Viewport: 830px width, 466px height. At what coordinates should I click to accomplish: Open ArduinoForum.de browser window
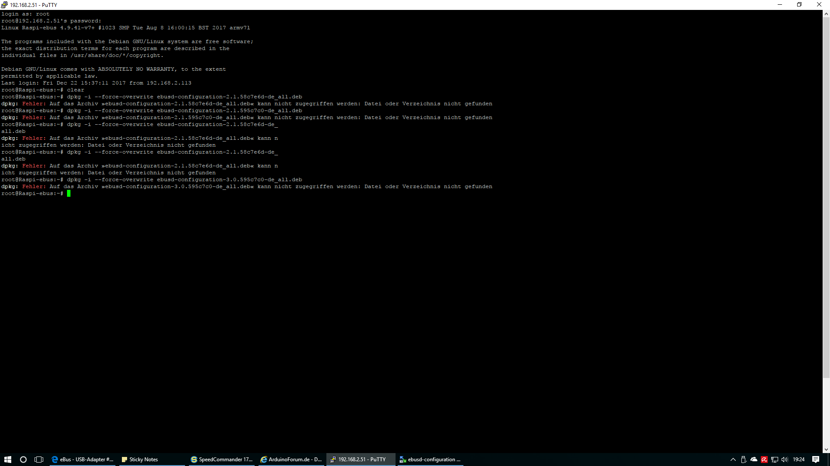point(291,460)
